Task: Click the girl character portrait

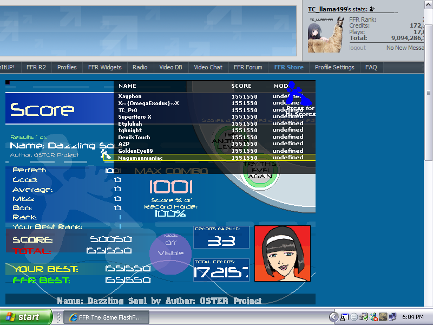Action: pos(282,253)
